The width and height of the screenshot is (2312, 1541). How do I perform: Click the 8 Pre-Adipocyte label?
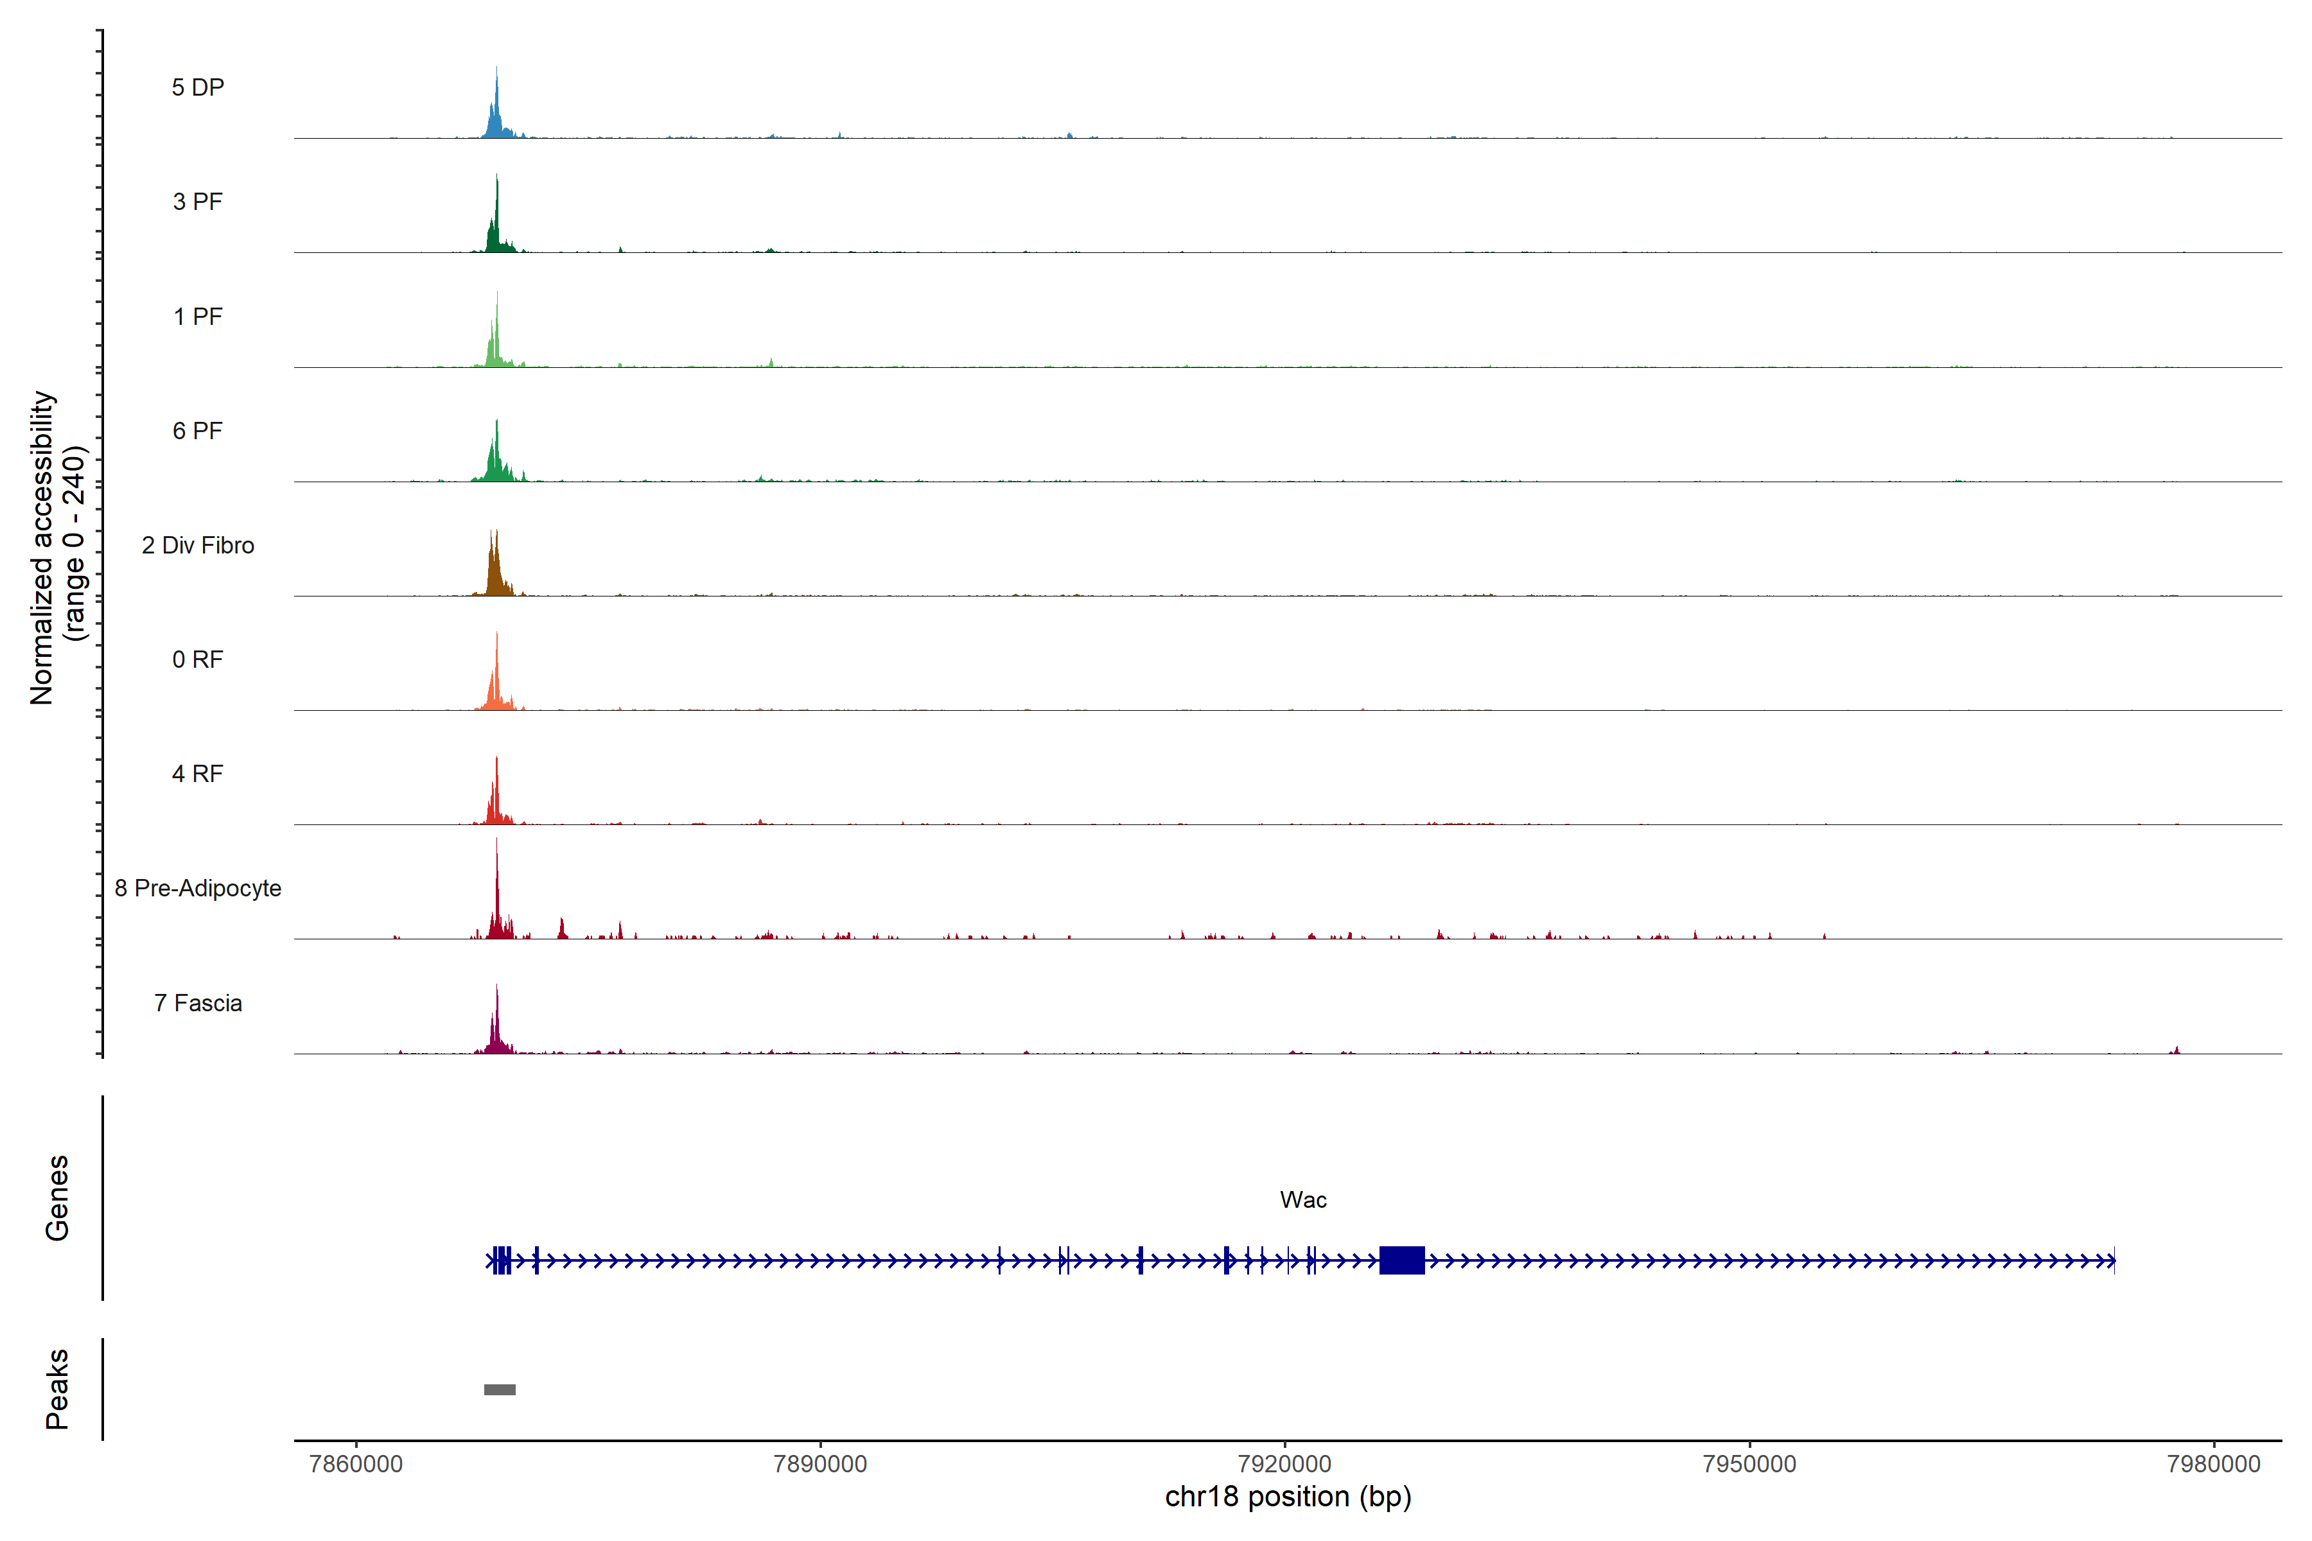point(198,889)
